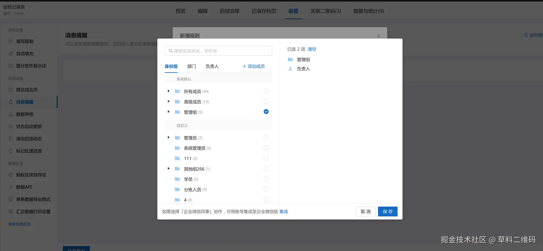Select the 111 group radio button
Viewport: 543px width, 251px height.
pos(266,158)
